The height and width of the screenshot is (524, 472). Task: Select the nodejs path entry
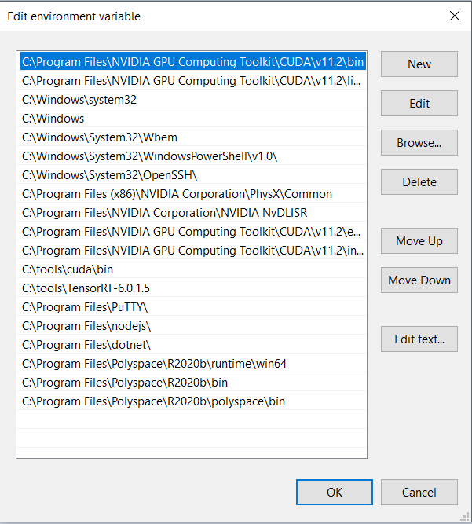click(86, 326)
